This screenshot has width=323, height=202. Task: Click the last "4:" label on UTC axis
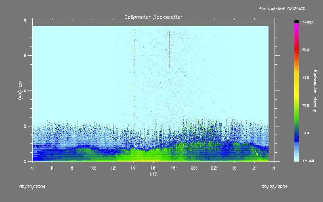pyautogui.click(x=275, y=168)
